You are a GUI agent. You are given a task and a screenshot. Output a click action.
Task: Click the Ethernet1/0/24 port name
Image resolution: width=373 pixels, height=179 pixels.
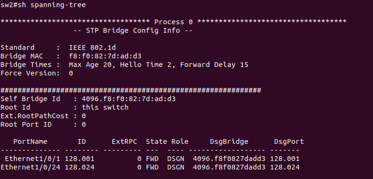[30, 167]
